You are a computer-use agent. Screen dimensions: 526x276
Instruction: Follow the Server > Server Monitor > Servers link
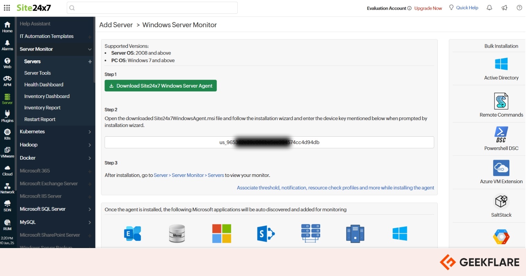(189, 175)
